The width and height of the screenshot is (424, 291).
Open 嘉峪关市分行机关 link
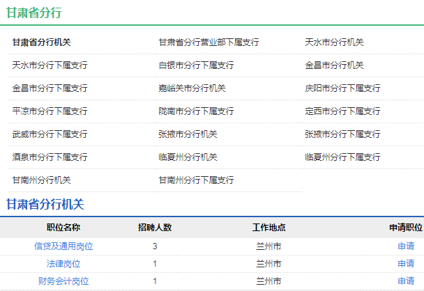point(192,88)
